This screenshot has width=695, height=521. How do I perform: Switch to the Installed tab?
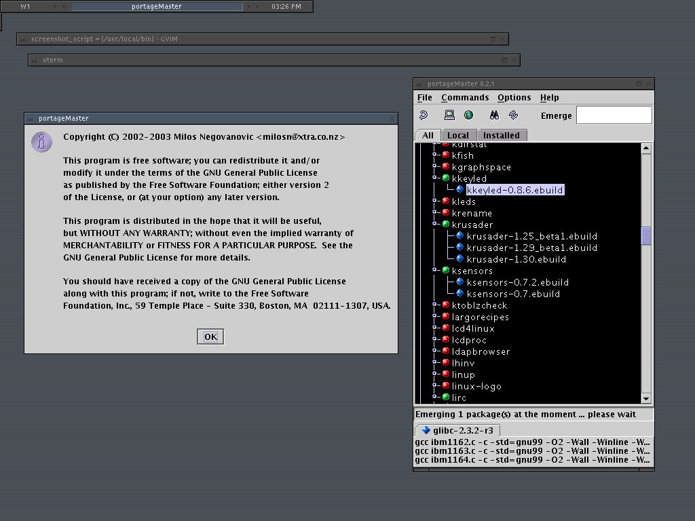pos(502,136)
